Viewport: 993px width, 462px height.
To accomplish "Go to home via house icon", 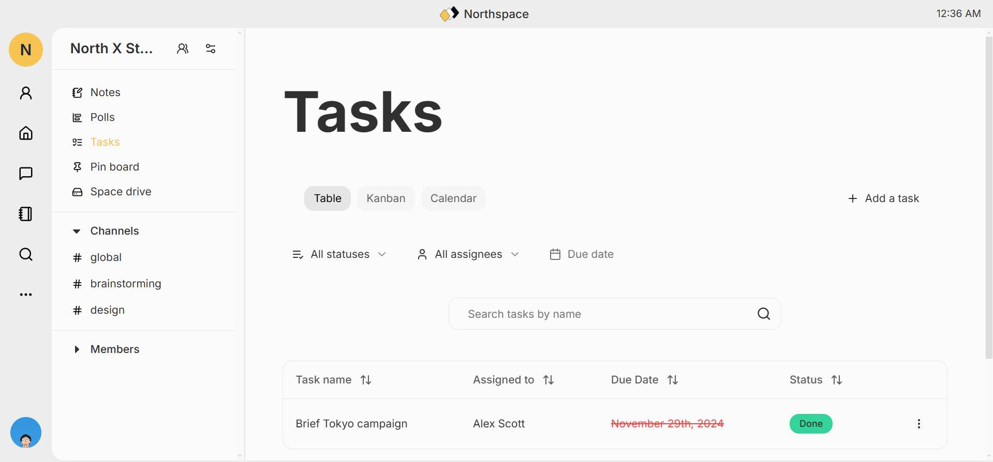I will pyautogui.click(x=26, y=133).
